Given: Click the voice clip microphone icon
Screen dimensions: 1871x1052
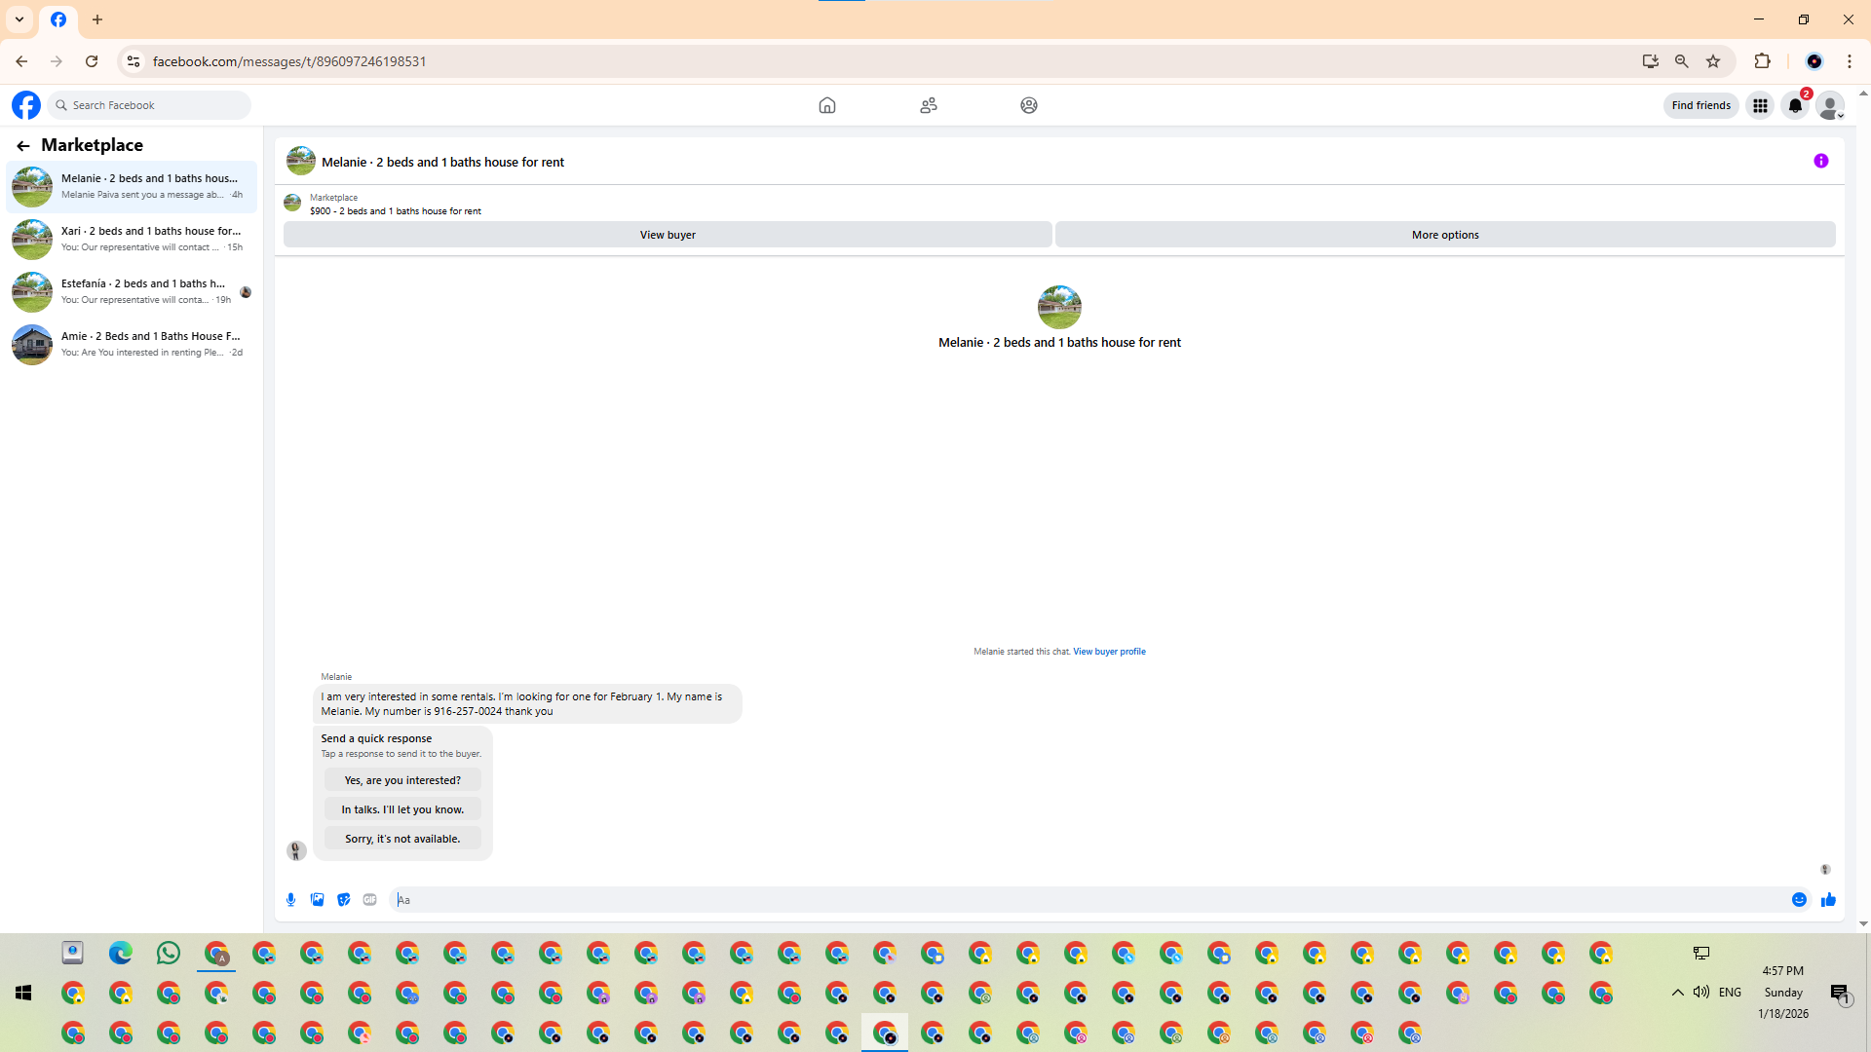Looking at the screenshot, I should pyautogui.click(x=290, y=900).
